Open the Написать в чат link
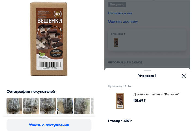The width and height of the screenshot is (196, 131). (x=120, y=13)
